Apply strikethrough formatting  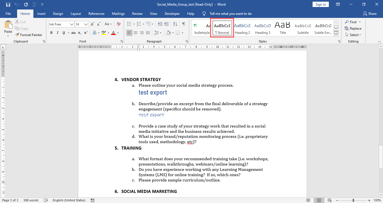pyautogui.click(x=74, y=33)
